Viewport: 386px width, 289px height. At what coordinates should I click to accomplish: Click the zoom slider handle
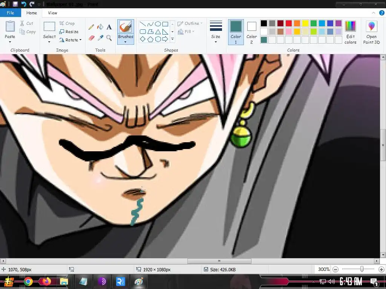point(361,269)
